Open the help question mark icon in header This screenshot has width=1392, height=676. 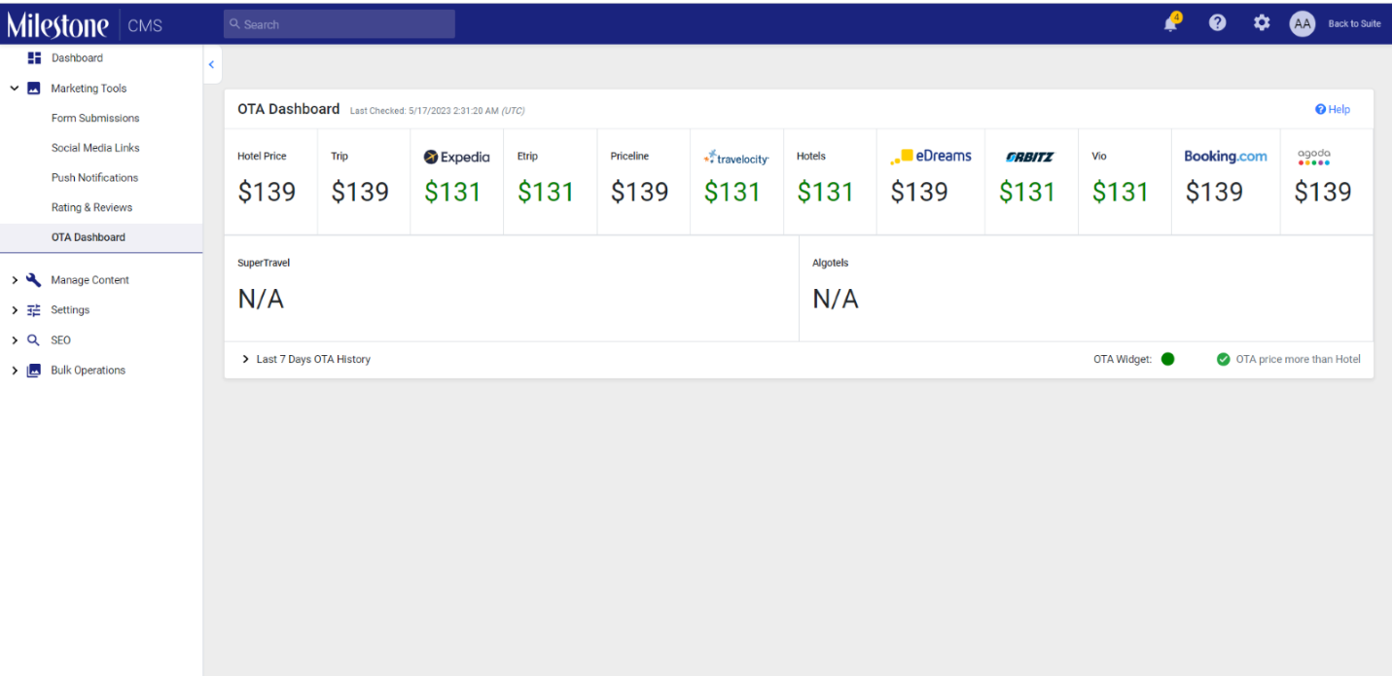click(1217, 23)
